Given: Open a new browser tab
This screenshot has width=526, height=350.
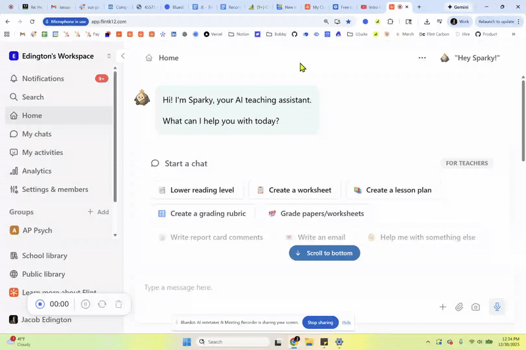Looking at the screenshot, I should tap(419, 7).
